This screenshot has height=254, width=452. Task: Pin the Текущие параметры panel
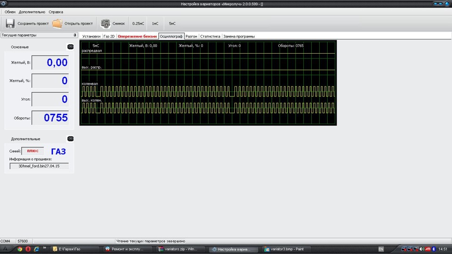pyautogui.click(x=75, y=35)
